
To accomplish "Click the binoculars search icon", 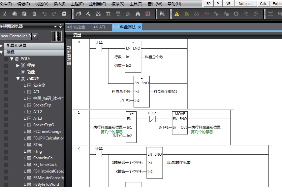I will pyautogui.click(x=138, y=14).
